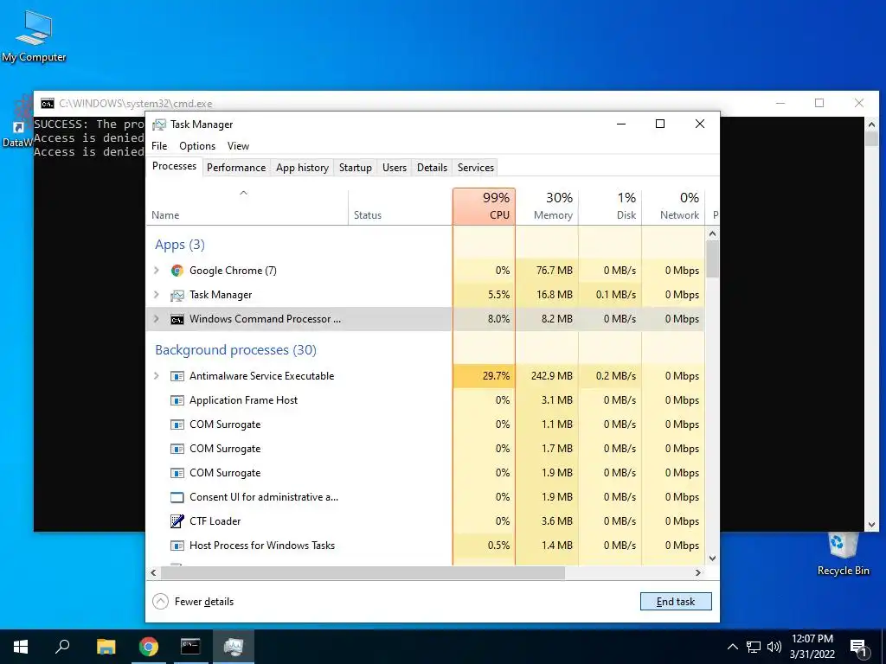The height and width of the screenshot is (664, 886).
Task: Click the Consent UI process icon
Action: 177,497
